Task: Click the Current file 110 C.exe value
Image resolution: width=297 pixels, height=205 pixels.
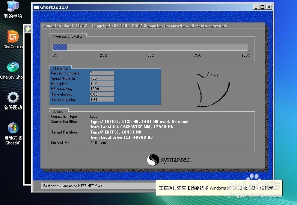Action: [x=98, y=143]
